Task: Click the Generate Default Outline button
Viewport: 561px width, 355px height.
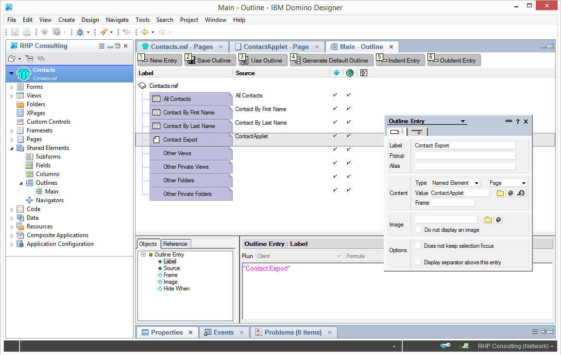Action: point(331,60)
